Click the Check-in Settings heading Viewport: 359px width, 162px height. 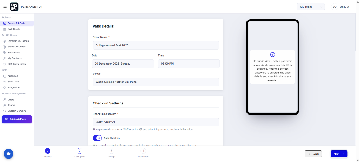coord(108,103)
